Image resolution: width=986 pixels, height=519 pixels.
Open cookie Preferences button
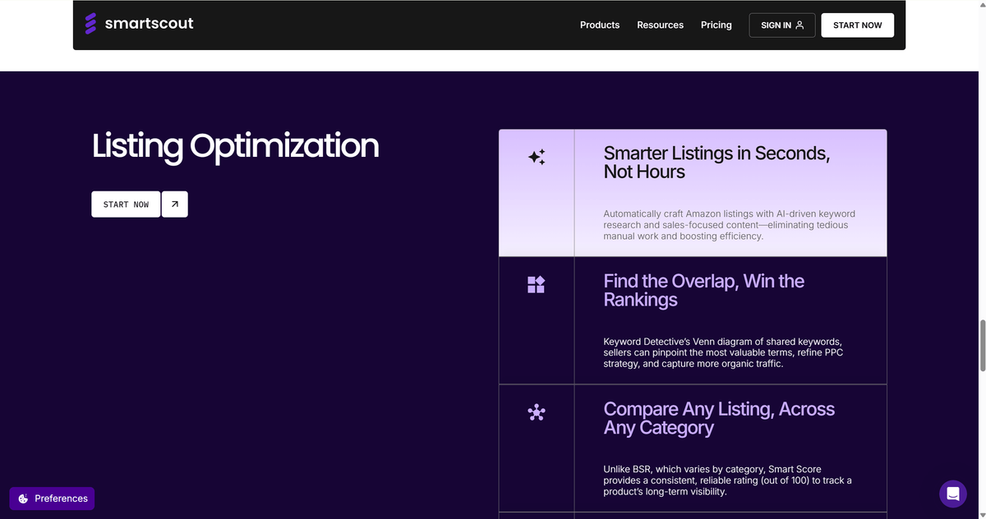tap(52, 498)
